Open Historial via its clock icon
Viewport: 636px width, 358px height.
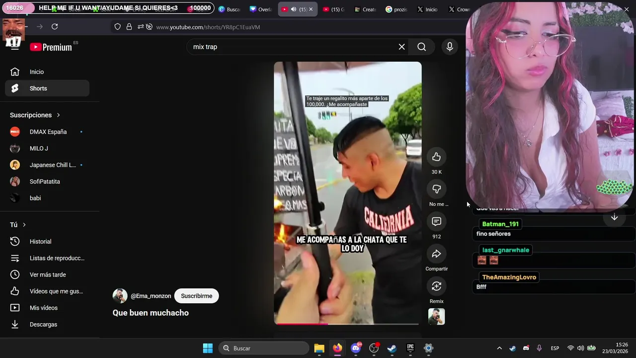pyautogui.click(x=15, y=241)
